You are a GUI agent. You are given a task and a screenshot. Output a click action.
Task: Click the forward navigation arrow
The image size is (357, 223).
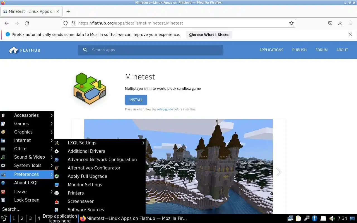pos(17,23)
